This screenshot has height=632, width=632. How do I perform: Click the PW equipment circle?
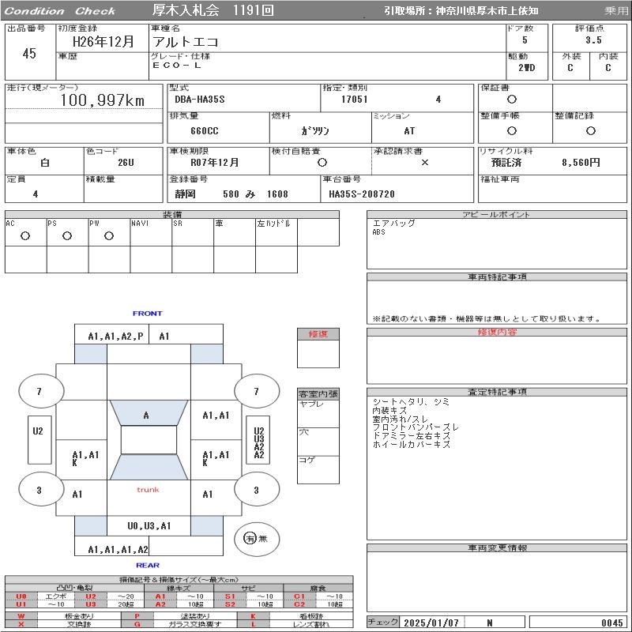click(109, 235)
